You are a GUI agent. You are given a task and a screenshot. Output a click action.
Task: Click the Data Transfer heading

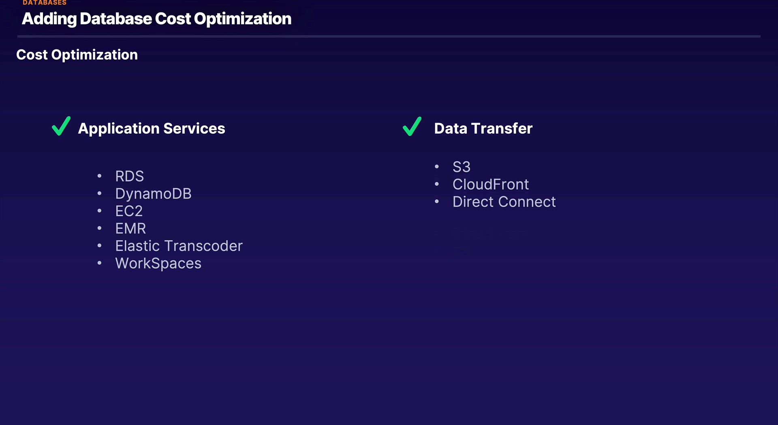tap(483, 129)
